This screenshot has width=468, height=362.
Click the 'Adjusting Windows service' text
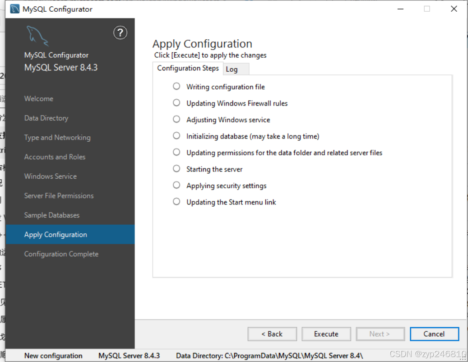(x=228, y=120)
